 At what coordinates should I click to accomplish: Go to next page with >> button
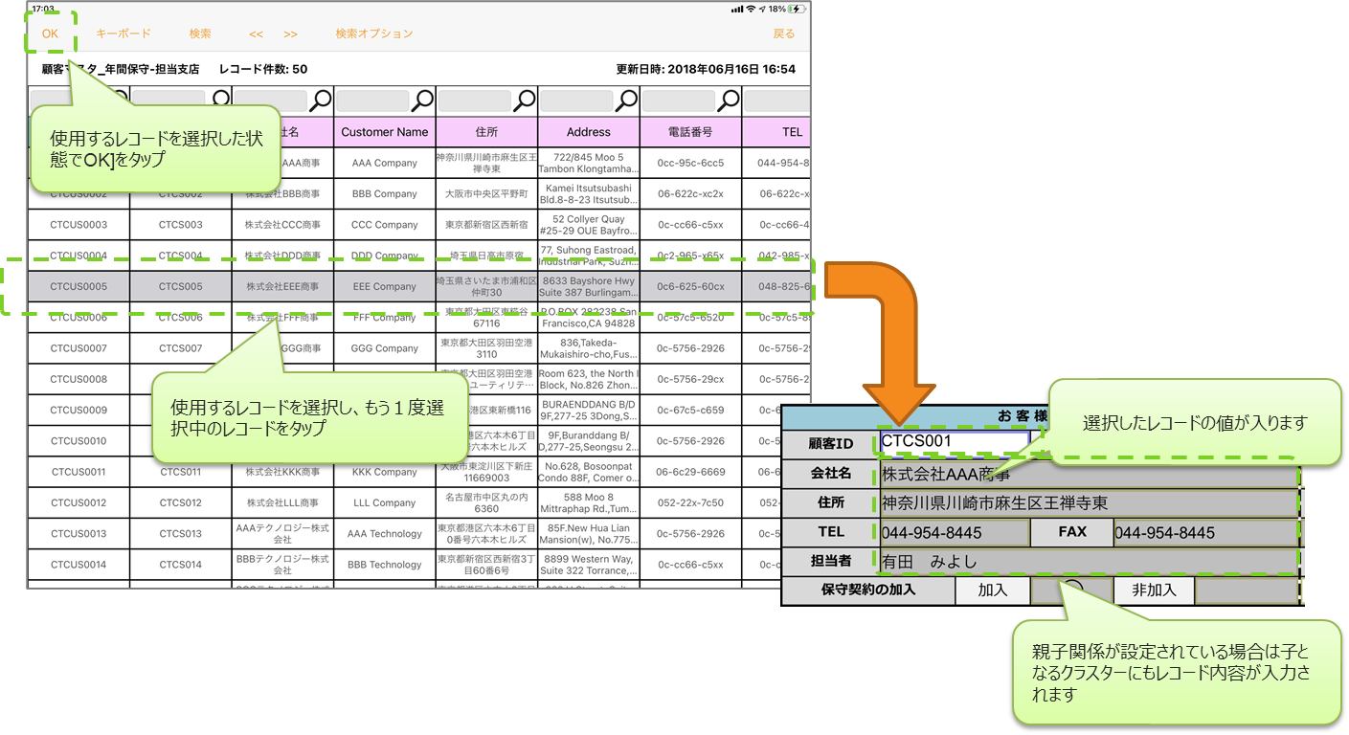click(290, 34)
